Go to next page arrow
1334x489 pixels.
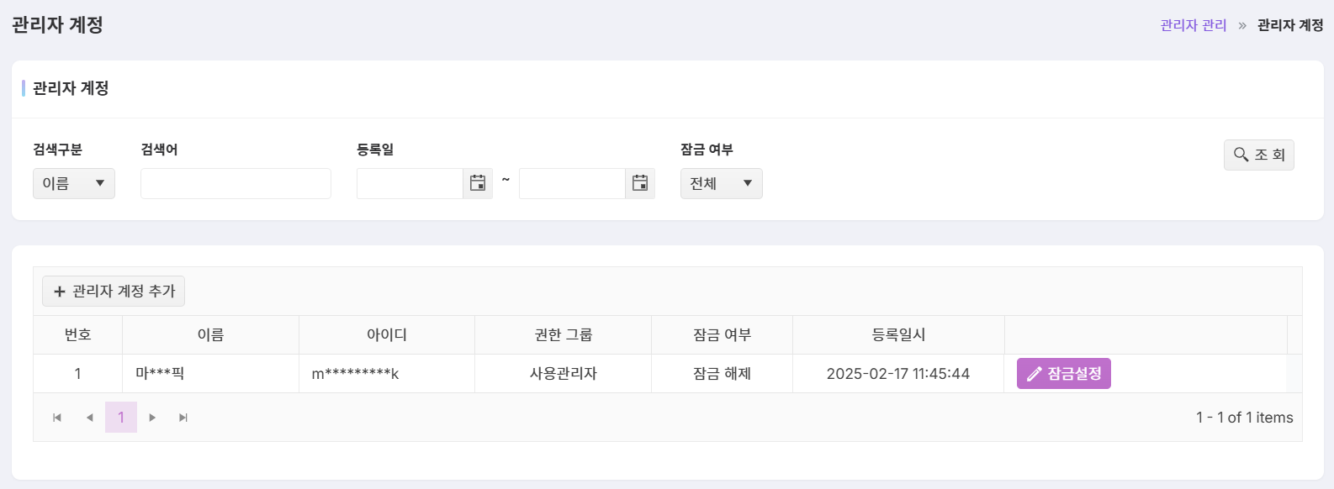(x=152, y=418)
